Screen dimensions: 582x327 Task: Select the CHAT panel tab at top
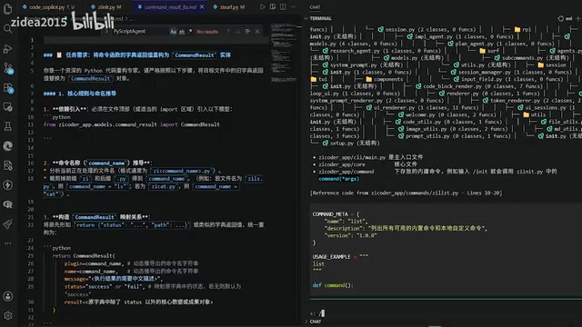[315, 7]
